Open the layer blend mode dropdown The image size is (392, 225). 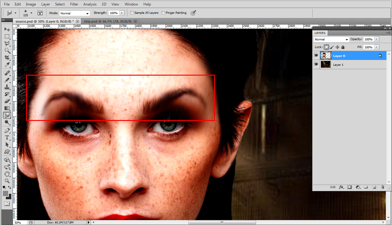(x=331, y=39)
